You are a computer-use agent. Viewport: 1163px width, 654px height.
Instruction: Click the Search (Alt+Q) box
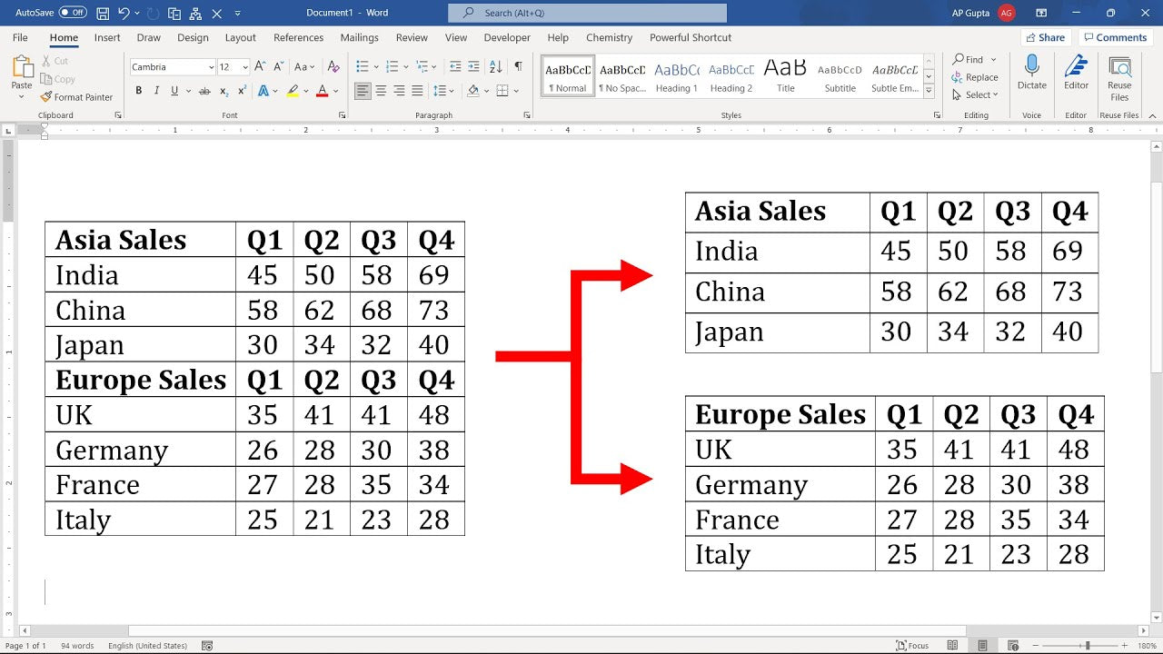(587, 13)
